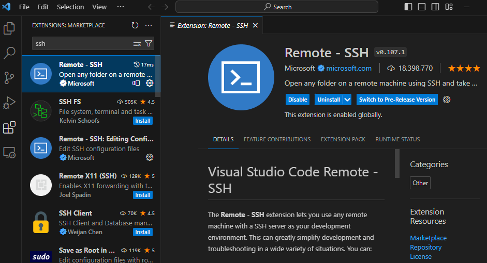The image size is (487, 263).
Task: Close the Extension: Remote - SSH tab
Action: click(x=255, y=25)
